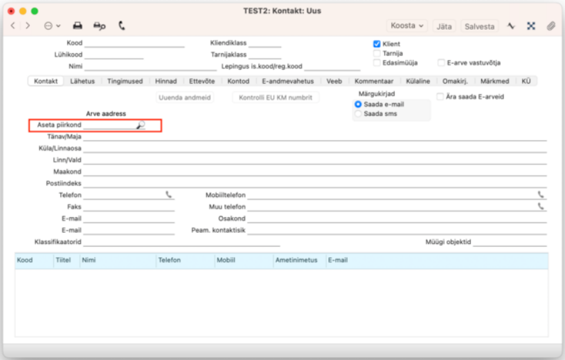
Task: Click the Tarnijaklass field
Action: pos(264,55)
